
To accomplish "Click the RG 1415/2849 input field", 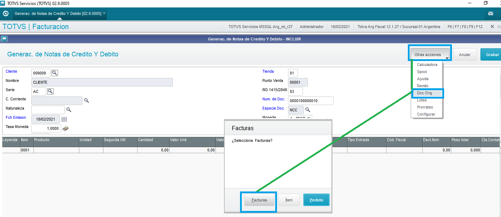I will (295, 91).
